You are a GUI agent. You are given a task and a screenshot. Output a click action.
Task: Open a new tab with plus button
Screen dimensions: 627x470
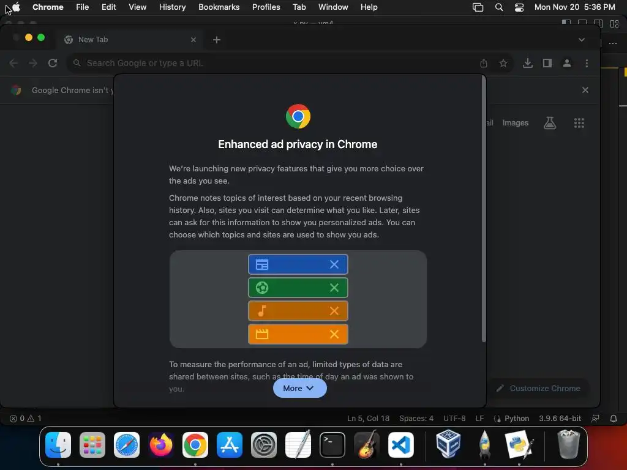click(216, 40)
